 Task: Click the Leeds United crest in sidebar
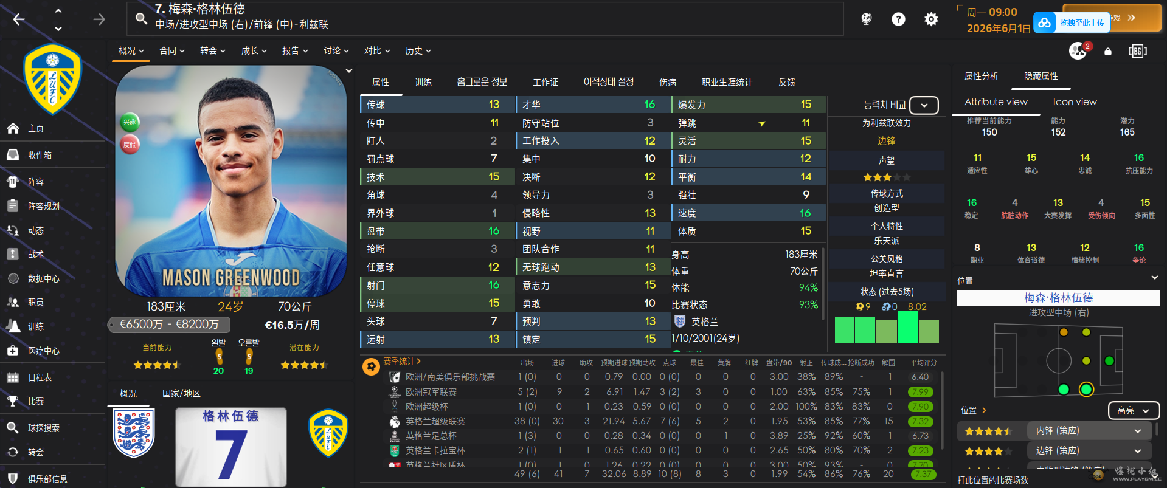click(x=52, y=79)
